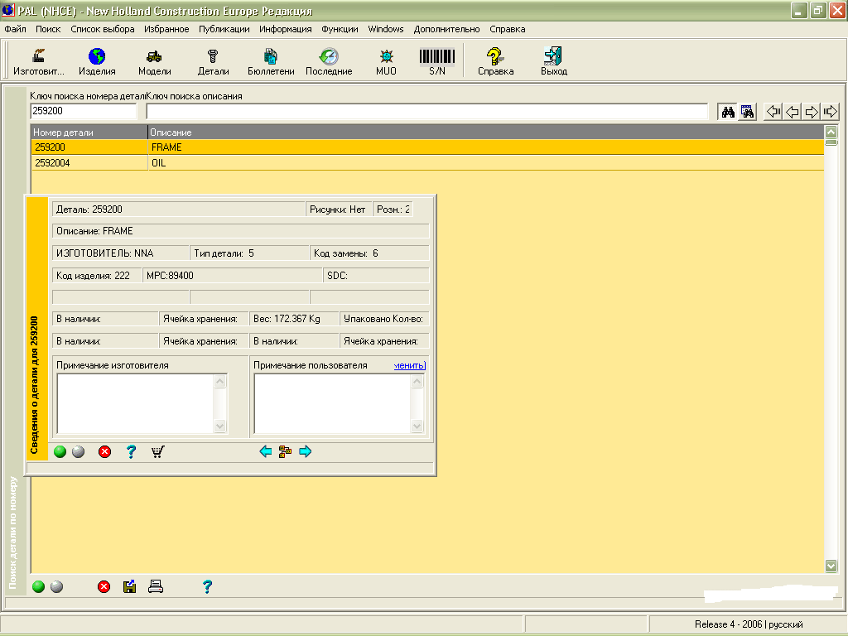The image size is (848, 636).
Task: Click the gray ball in part details panel
Action: [79, 452]
